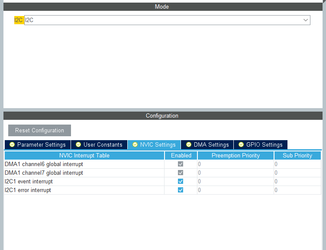The width and height of the screenshot is (326, 250).
Task: Switch to User Constants tab
Action: [x=99, y=145]
